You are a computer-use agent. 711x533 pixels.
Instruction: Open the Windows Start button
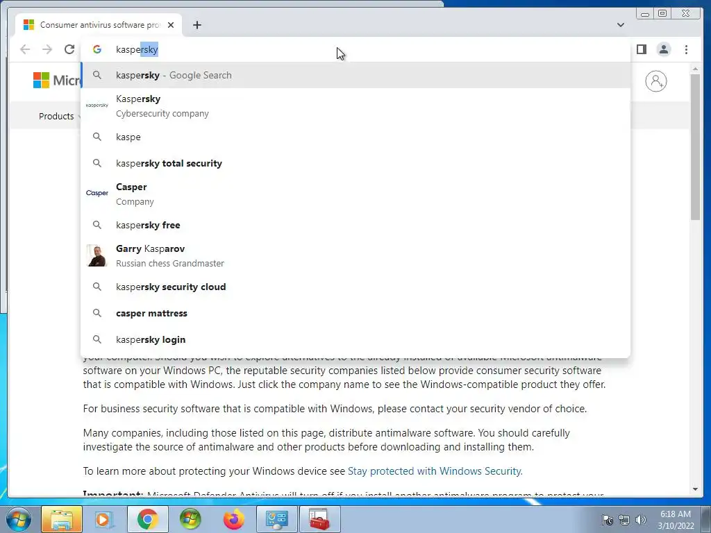(x=18, y=519)
